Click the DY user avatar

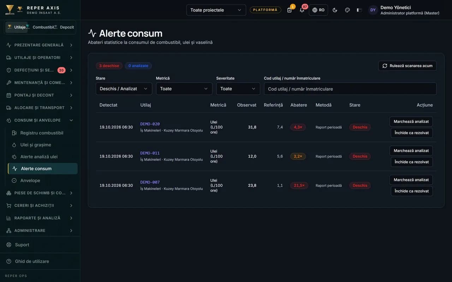click(373, 10)
